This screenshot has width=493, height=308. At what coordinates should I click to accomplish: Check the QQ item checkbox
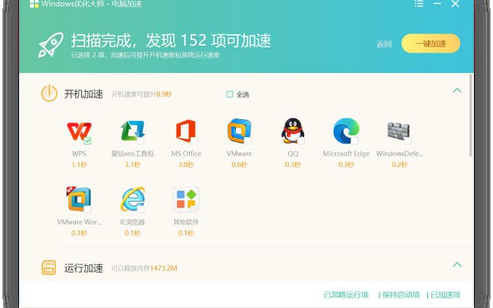point(301,140)
